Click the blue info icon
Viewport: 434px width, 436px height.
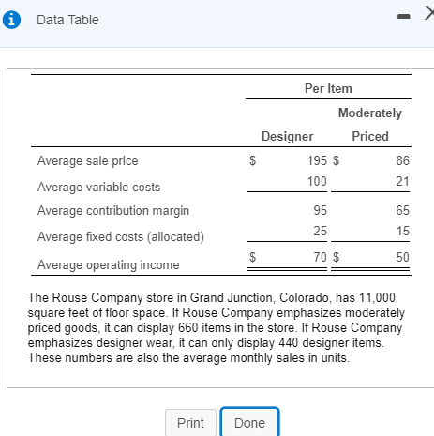[11, 20]
